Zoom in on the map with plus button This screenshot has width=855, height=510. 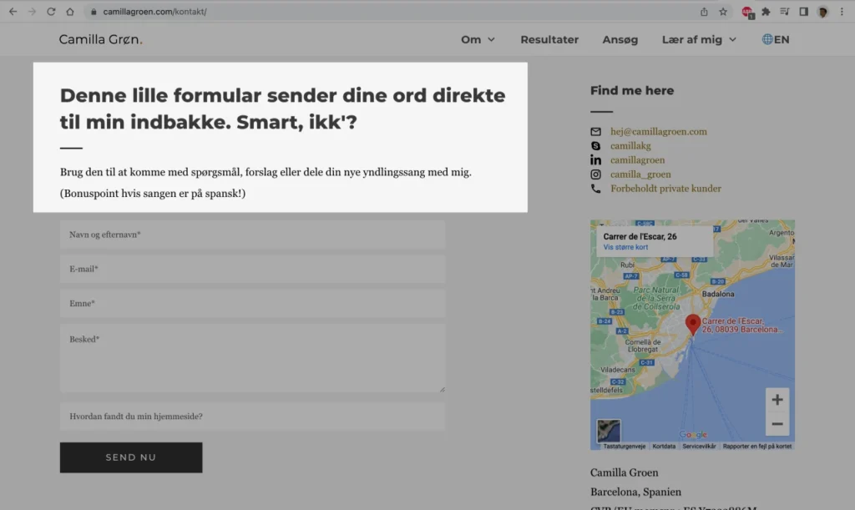pyautogui.click(x=777, y=400)
